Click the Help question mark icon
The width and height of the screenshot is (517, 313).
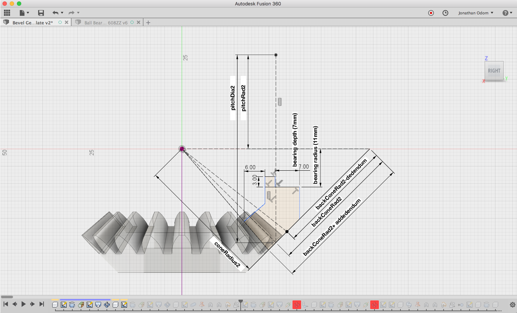[x=505, y=13]
